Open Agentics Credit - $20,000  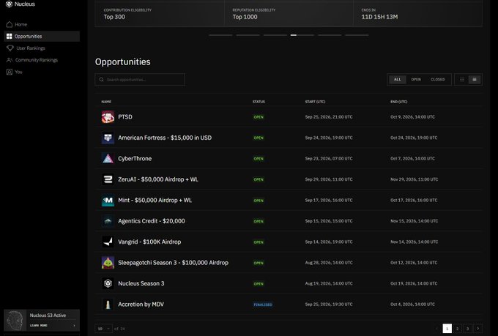152,221
